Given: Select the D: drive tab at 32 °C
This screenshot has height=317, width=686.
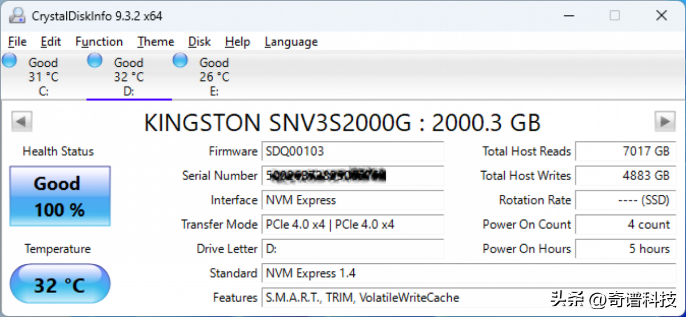Looking at the screenshot, I should 129,76.
